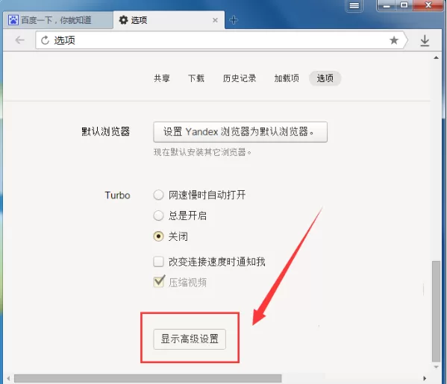Click the scroll right arrow
This screenshot has height=384, width=447.
pyautogui.click(x=425, y=379)
